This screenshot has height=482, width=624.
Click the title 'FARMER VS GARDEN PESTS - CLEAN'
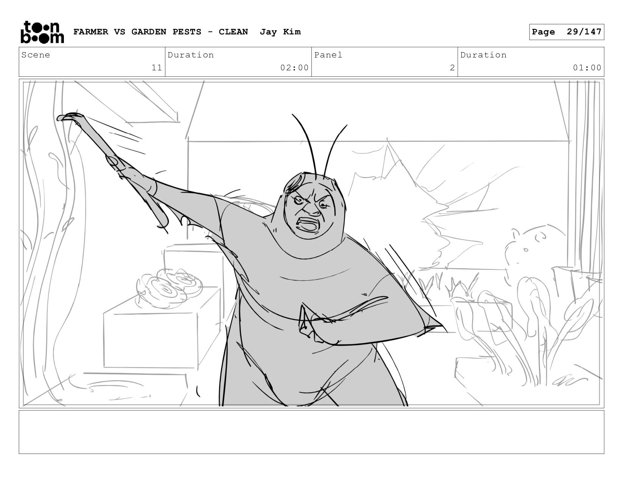tap(161, 32)
